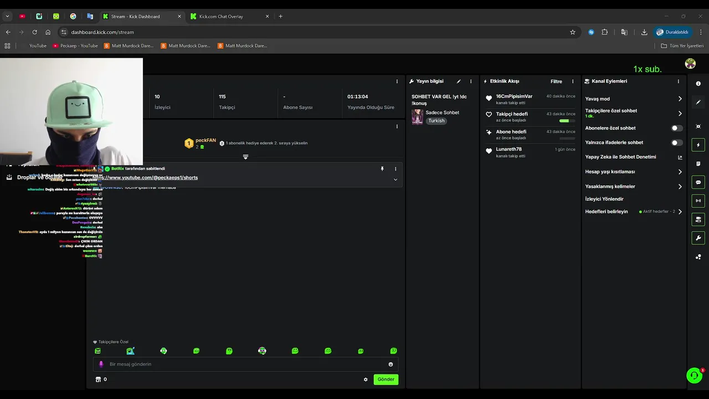Click the shop icon below message box
This screenshot has height=399, width=709.
[99, 380]
